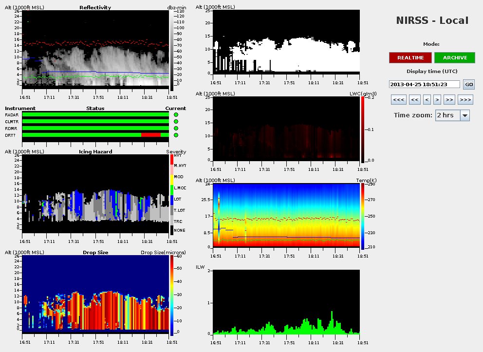The width and height of the screenshot is (483, 352).
Task: Click the triple left arrow step button
Action: 399,100
